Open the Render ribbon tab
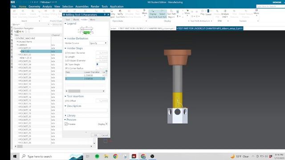Screen dimensions: 285x160 tap(95, 7)
